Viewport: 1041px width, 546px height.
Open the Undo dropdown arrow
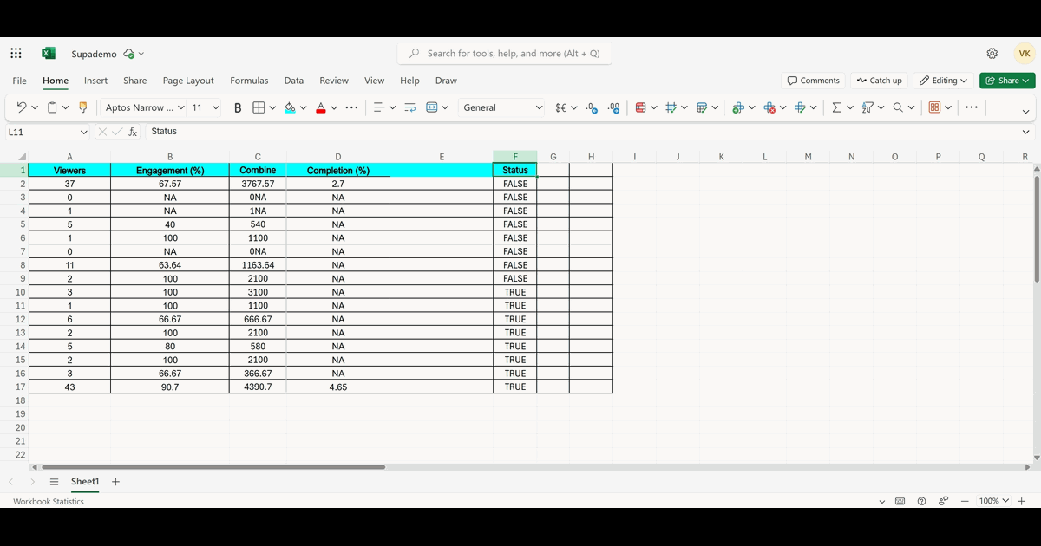click(35, 107)
